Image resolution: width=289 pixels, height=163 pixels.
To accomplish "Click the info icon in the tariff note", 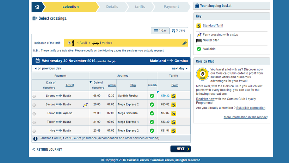I will tap(36, 139).
